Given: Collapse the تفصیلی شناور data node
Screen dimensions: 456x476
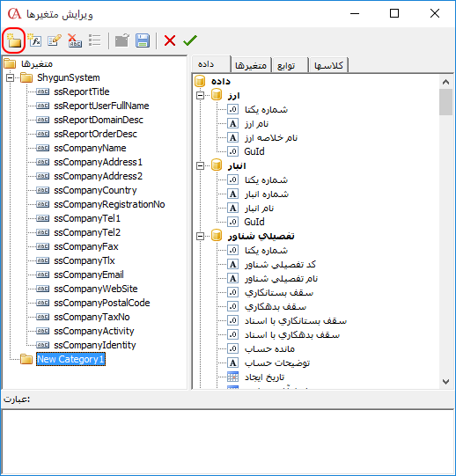Looking at the screenshot, I should [x=200, y=236].
